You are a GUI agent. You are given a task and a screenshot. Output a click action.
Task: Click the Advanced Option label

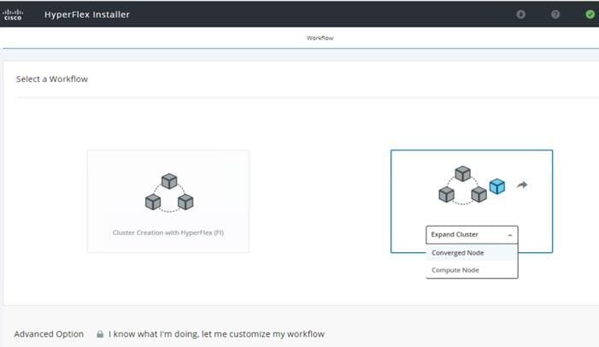pyautogui.click(x=49, y=334)
